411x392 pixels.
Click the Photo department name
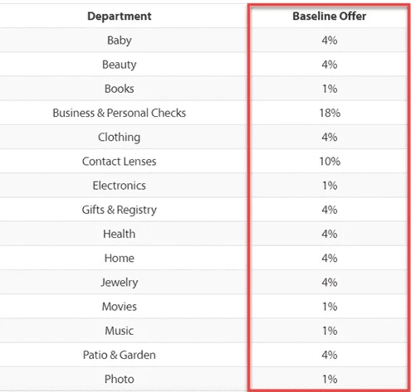[120, 379]
